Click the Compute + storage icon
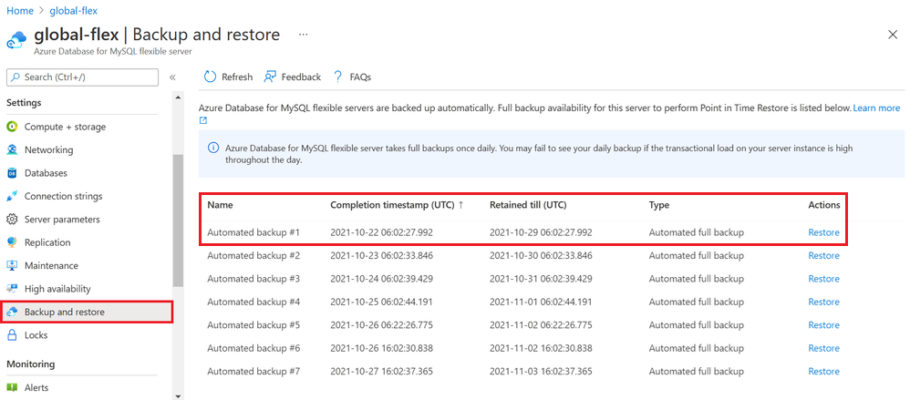Screen dimensions: 910x400 pyautogui.click(x=12, y=127)
